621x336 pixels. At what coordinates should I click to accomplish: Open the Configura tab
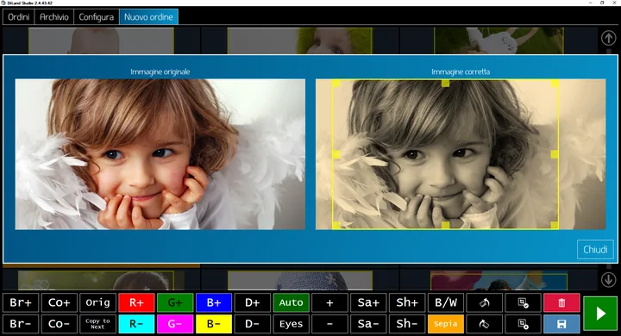[97, 17]
